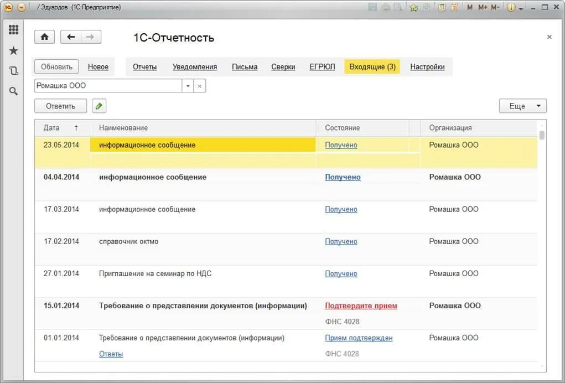Switch to the ЕГРЮЛ tab
This screenshot has height=383, width=565.
pos(322,66)
